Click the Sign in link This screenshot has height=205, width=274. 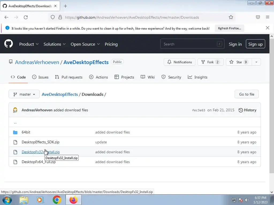pos(235,44)
